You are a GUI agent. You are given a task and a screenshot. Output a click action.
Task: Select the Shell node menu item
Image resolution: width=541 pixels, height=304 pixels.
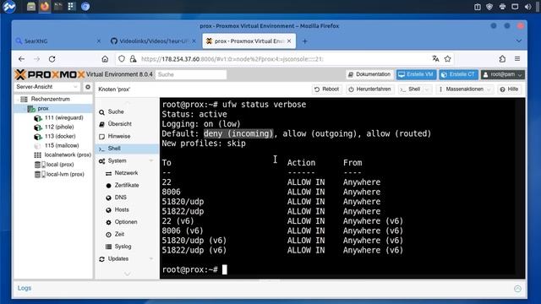click(126, 149)
